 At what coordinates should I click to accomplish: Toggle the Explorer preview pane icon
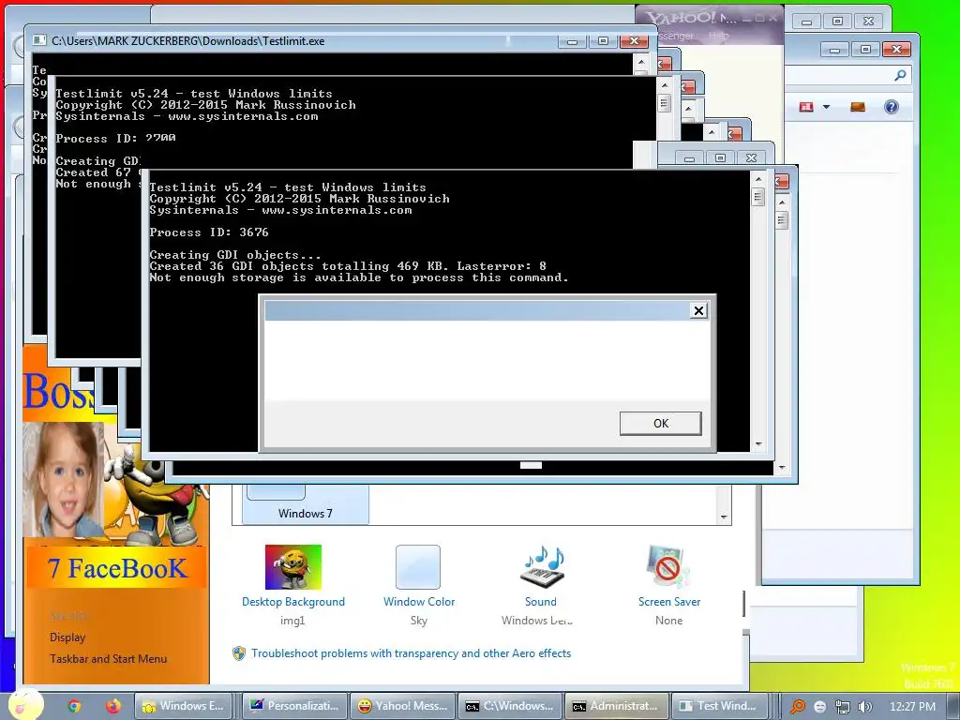point(858,107)
